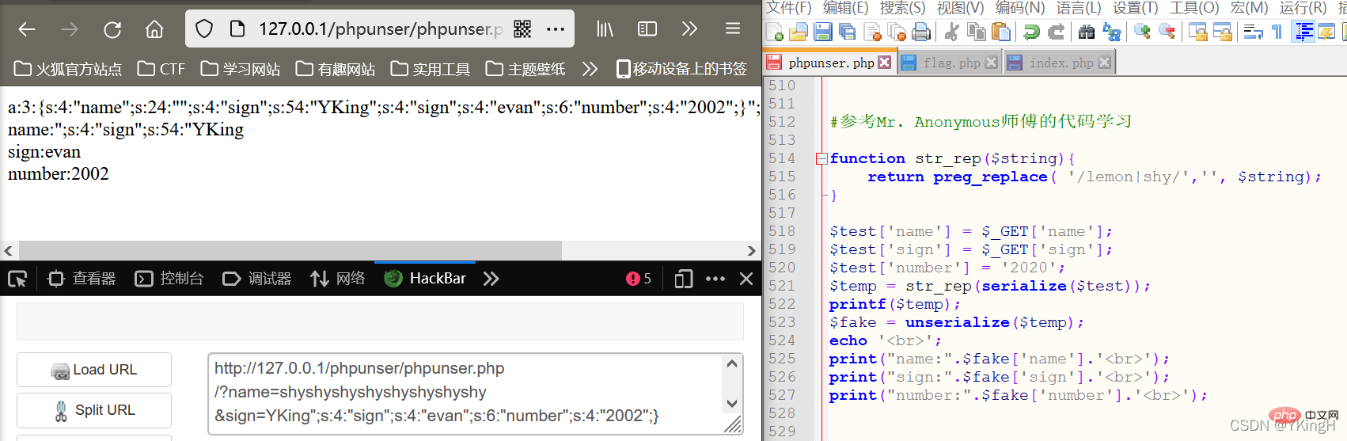Toggle Responsive Design Mode icon
The width and height of the screenshot is (1347, 441).
(684, 279)
